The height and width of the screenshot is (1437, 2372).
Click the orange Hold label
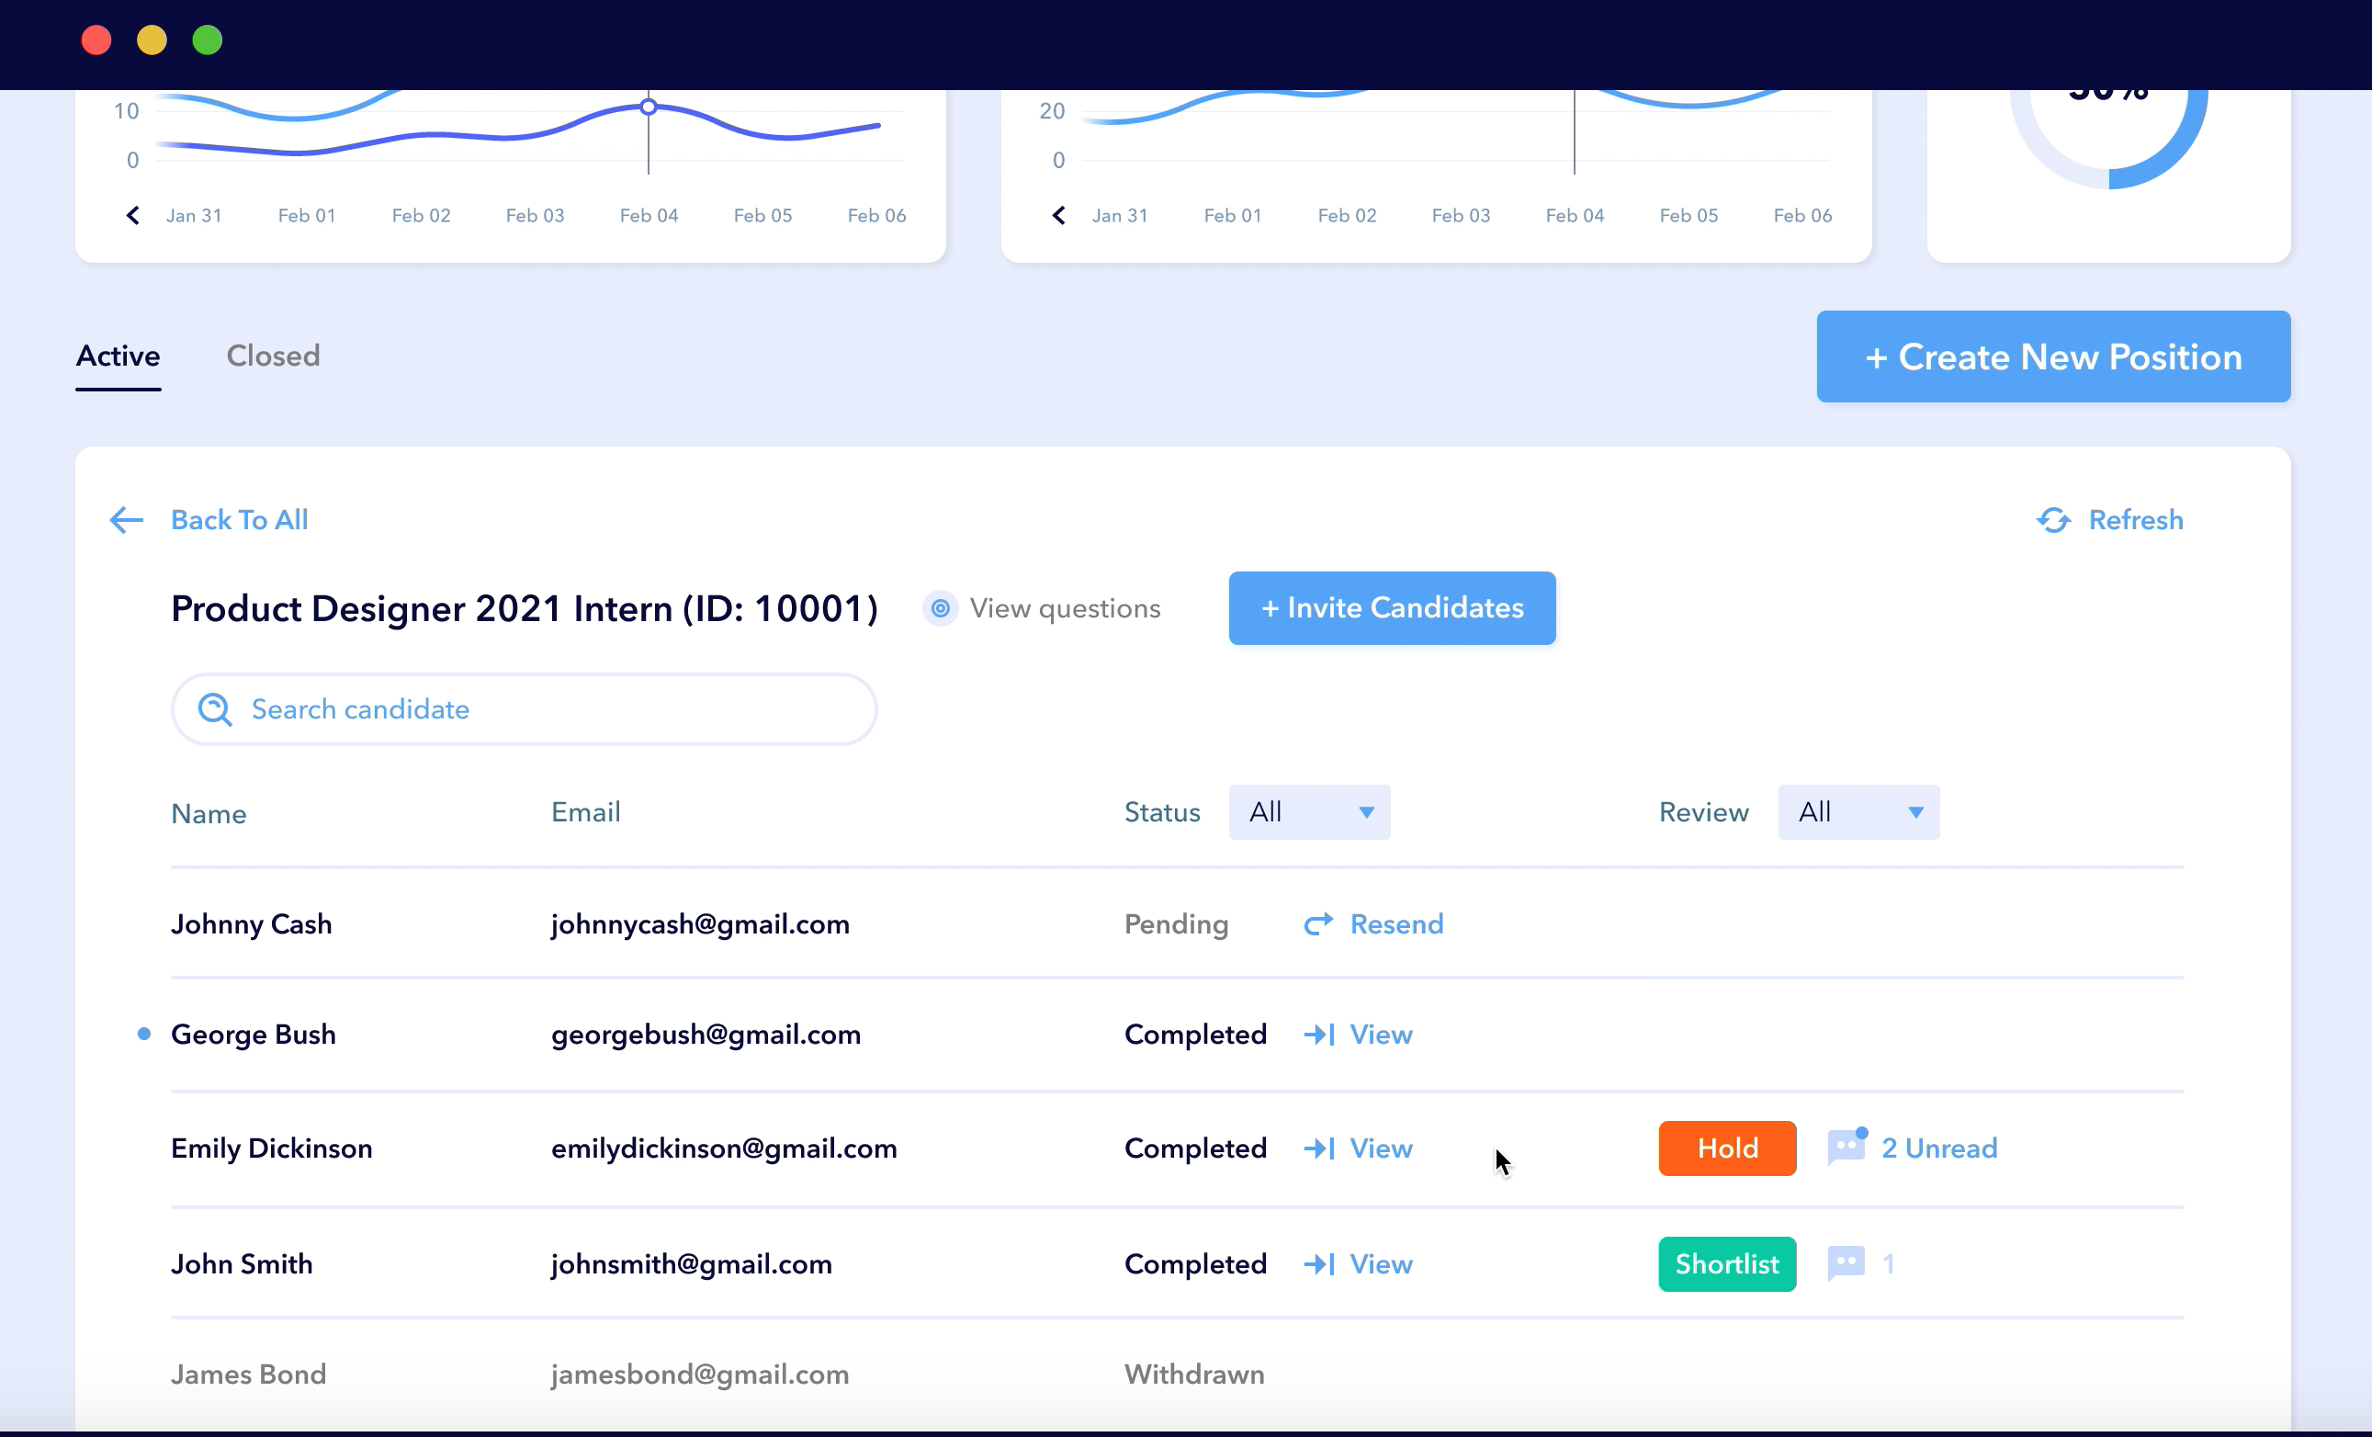point(1726,1148)
